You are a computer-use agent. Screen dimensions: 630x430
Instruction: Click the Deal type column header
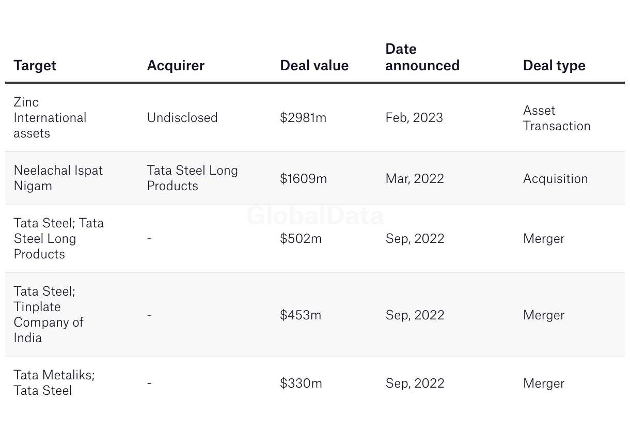[x=554, y=66]
